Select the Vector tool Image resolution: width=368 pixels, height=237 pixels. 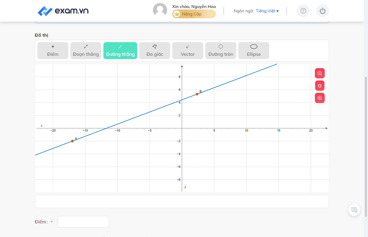coord(188,51)
